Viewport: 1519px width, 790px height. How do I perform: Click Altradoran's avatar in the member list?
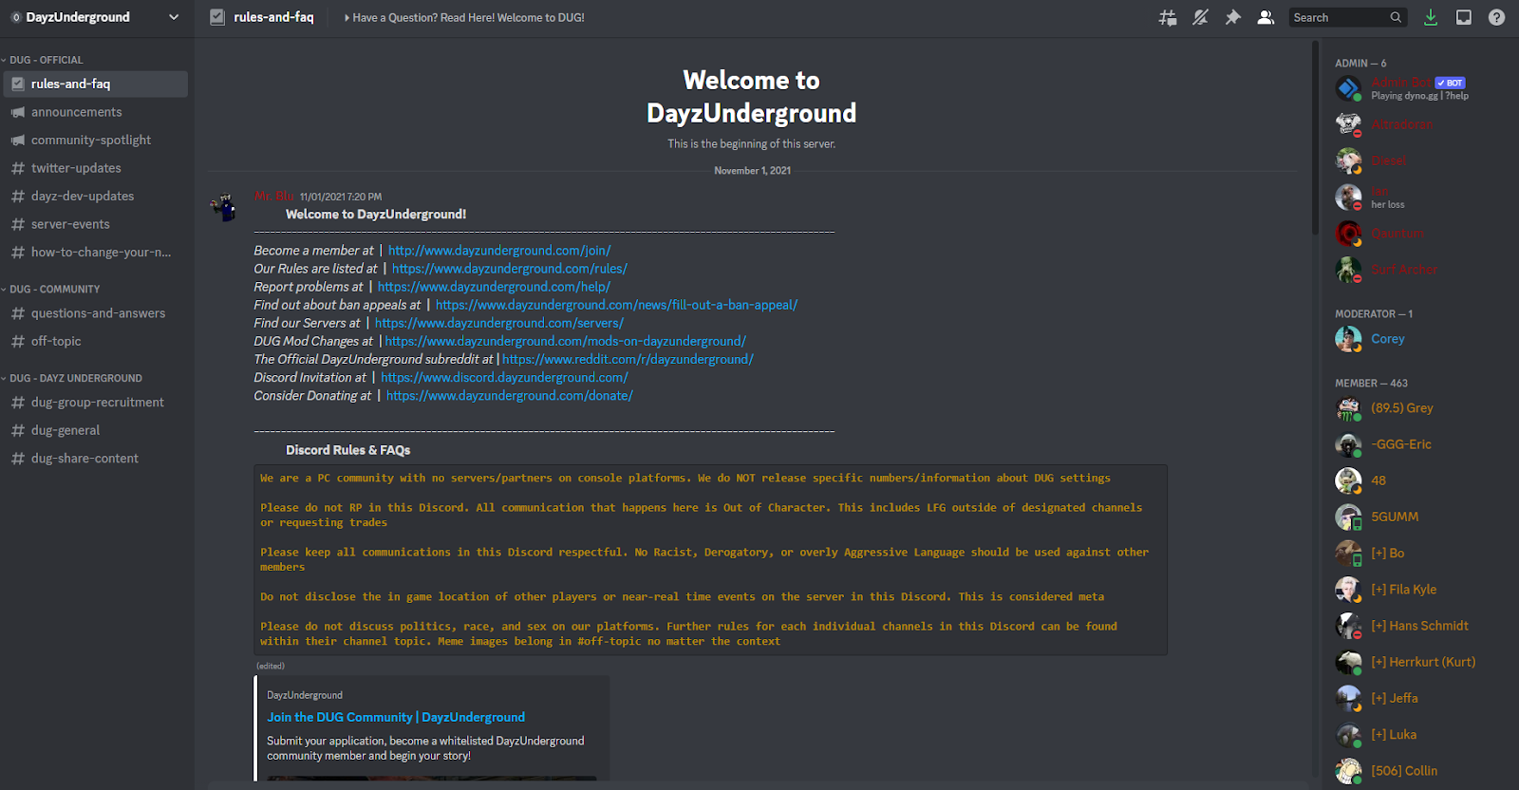tap(1348, 124)
